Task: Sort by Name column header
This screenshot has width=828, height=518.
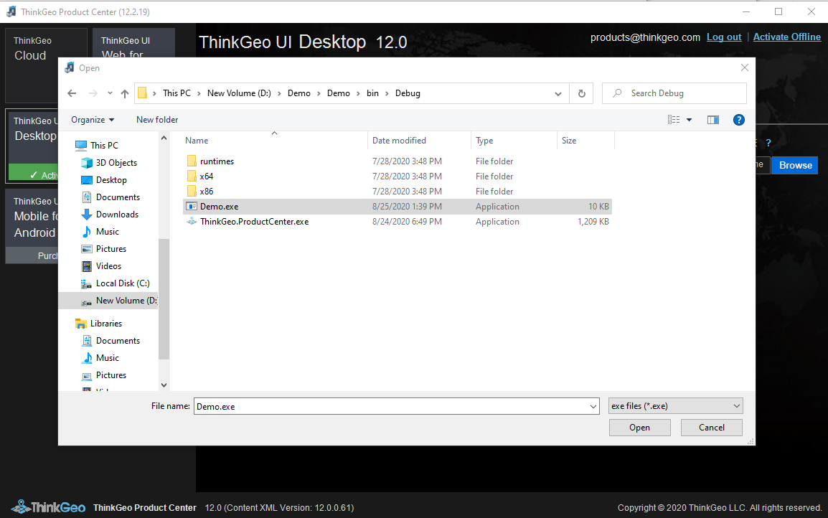Action: 274,141
